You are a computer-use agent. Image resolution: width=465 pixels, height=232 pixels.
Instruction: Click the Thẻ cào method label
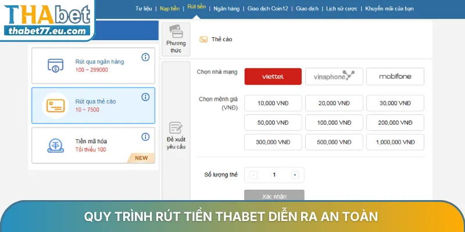222,39
